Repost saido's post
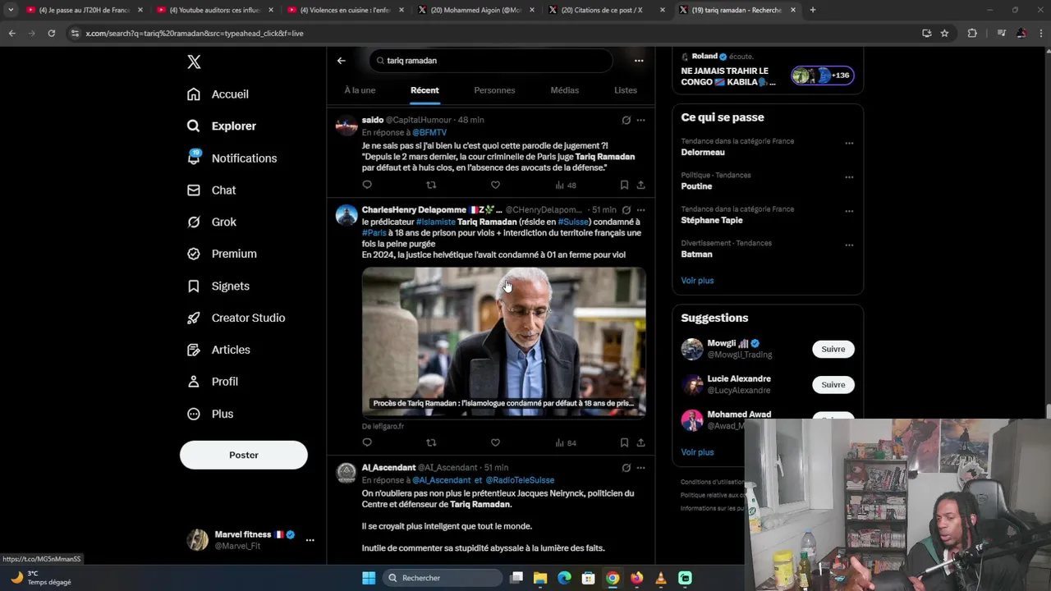 (x=431, y=186)
